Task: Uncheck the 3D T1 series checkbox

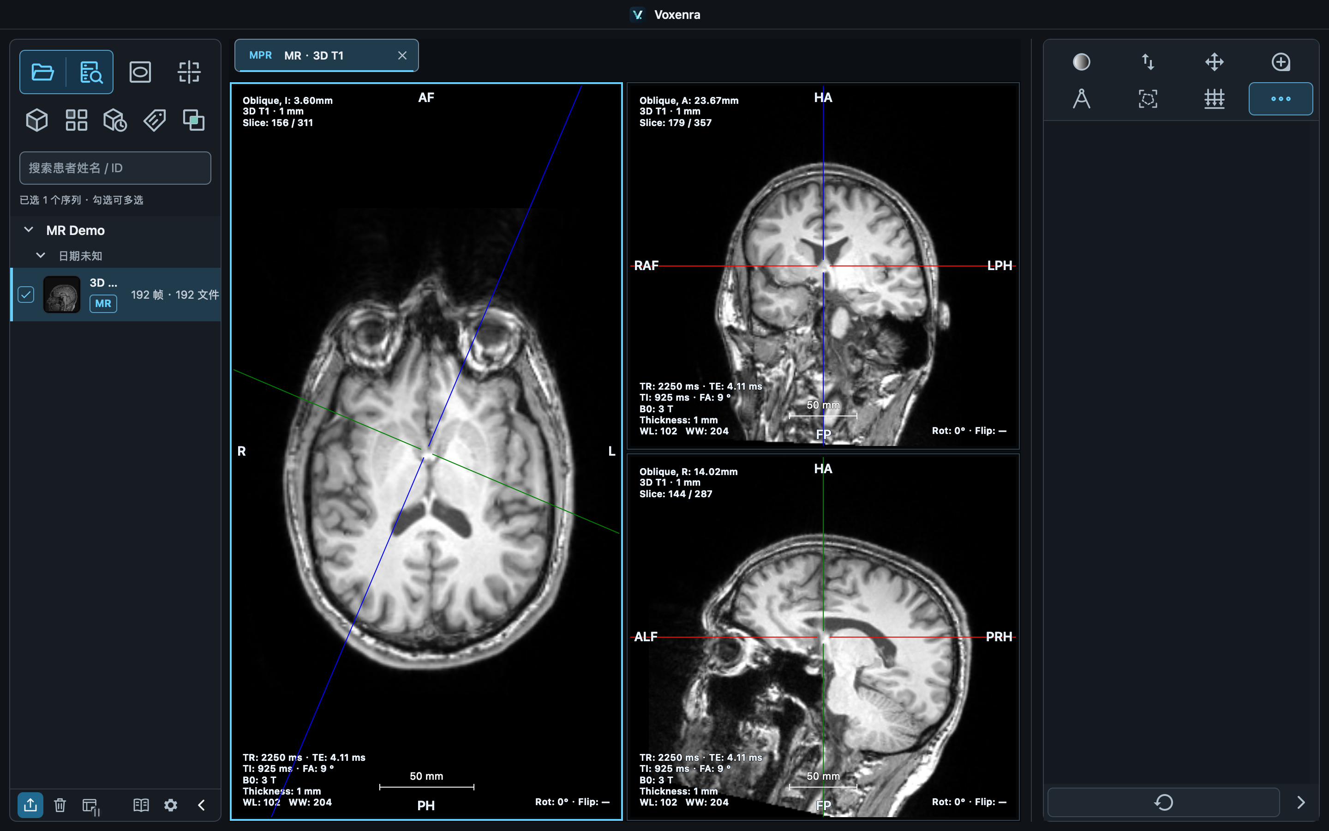Action: tap(26, 295)
